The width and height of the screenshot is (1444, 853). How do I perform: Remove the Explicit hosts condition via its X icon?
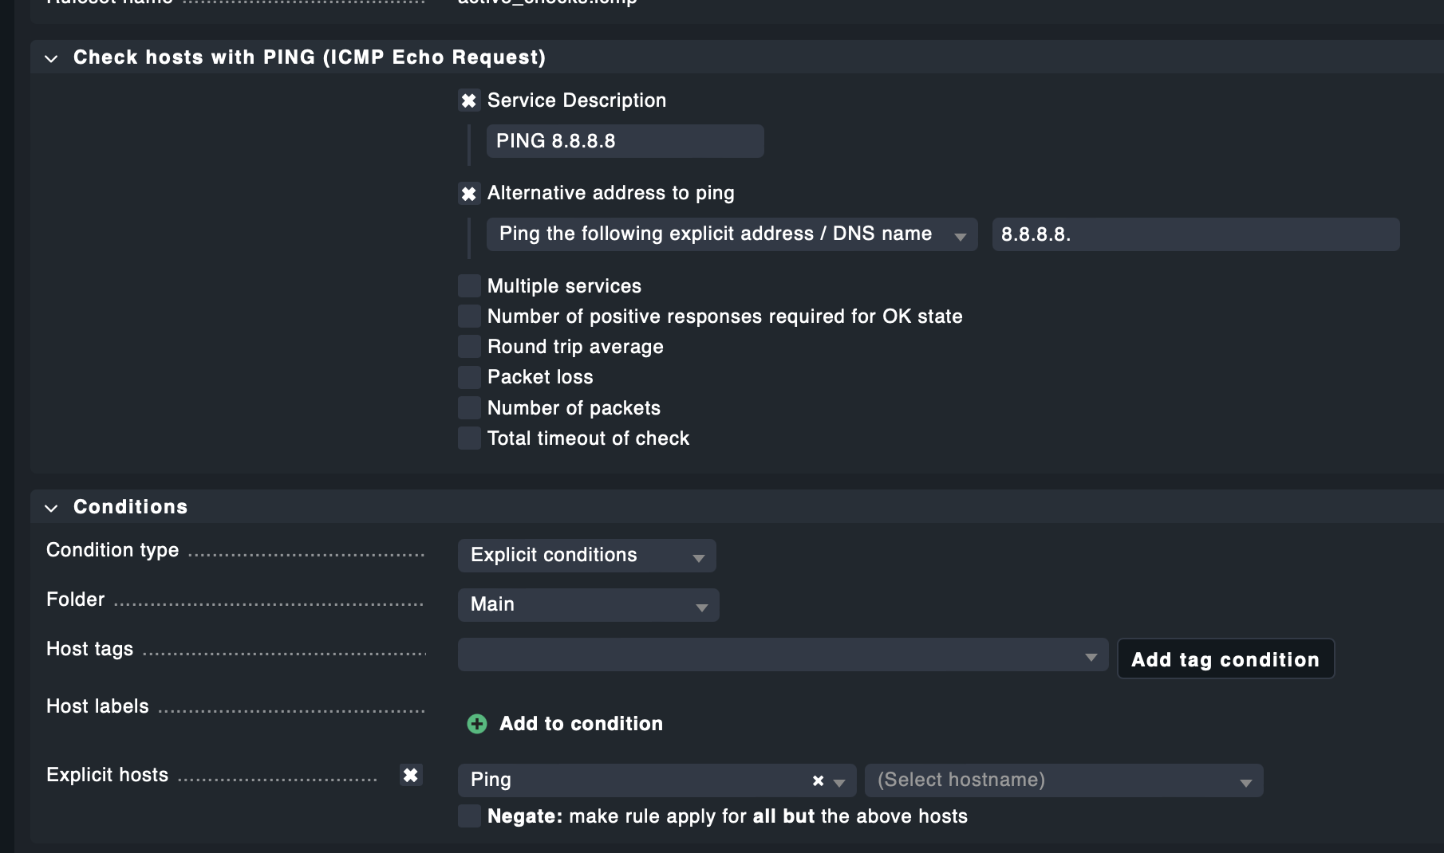[411, 774]
